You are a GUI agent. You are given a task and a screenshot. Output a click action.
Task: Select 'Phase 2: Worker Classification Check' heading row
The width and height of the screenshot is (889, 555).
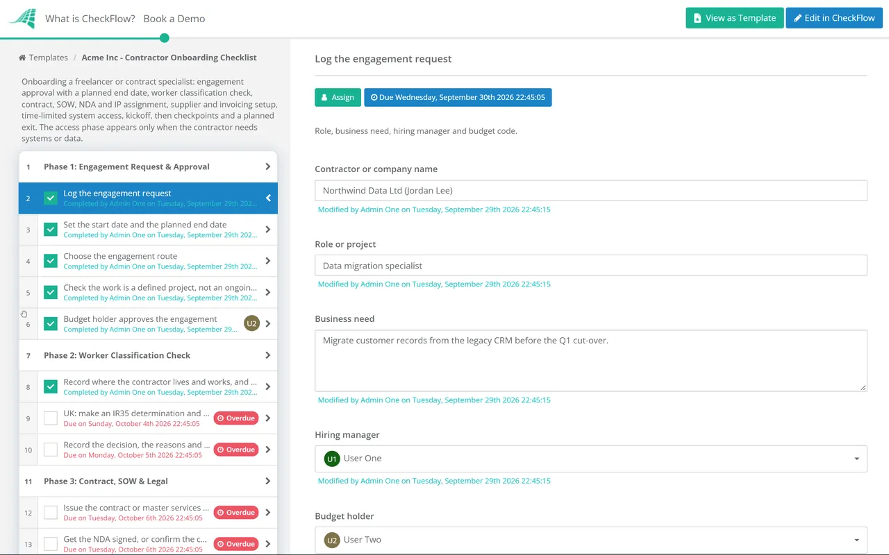pos(148,355)
